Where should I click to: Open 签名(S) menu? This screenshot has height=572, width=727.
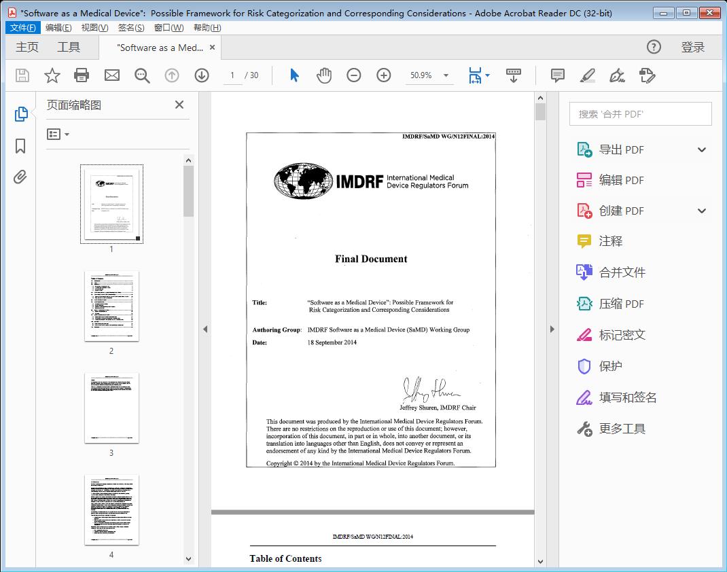click(130, 28)
